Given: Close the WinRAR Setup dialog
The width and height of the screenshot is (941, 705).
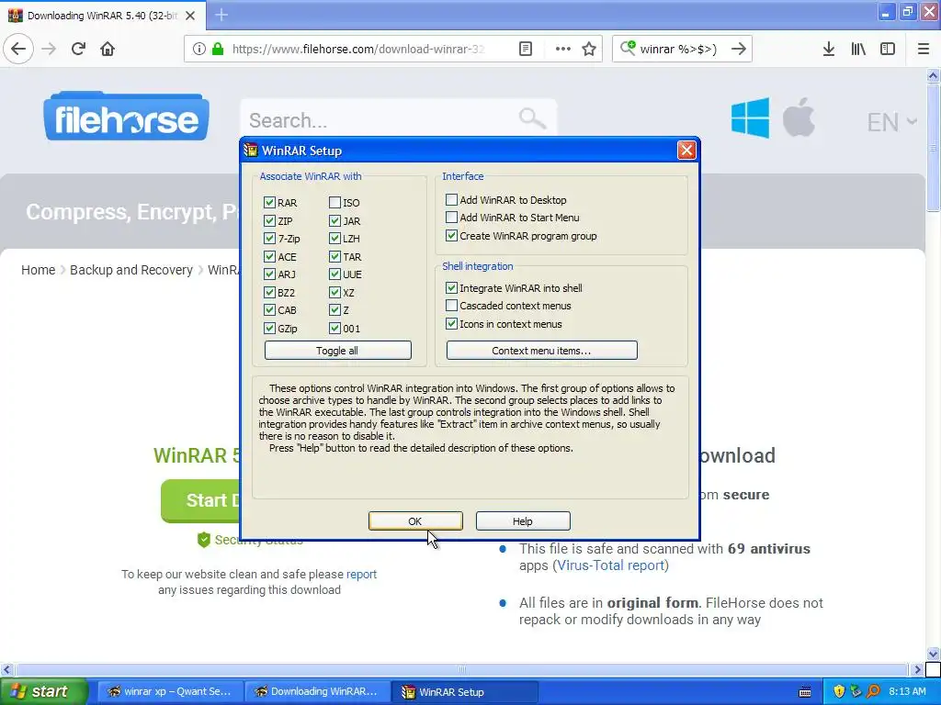Looking at the screenshot, I should click(686, 150).
